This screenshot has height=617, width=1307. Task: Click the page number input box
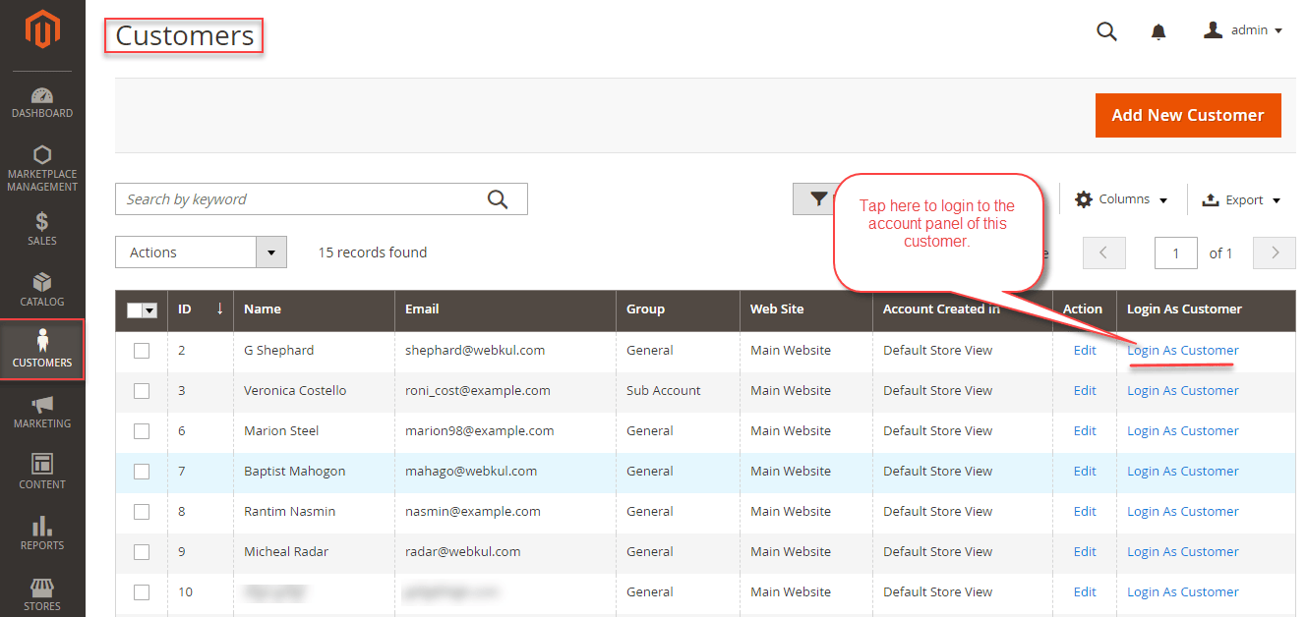1176,252
